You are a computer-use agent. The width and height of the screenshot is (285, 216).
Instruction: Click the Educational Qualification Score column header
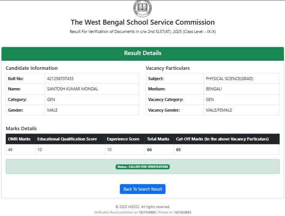coord(67,139)
